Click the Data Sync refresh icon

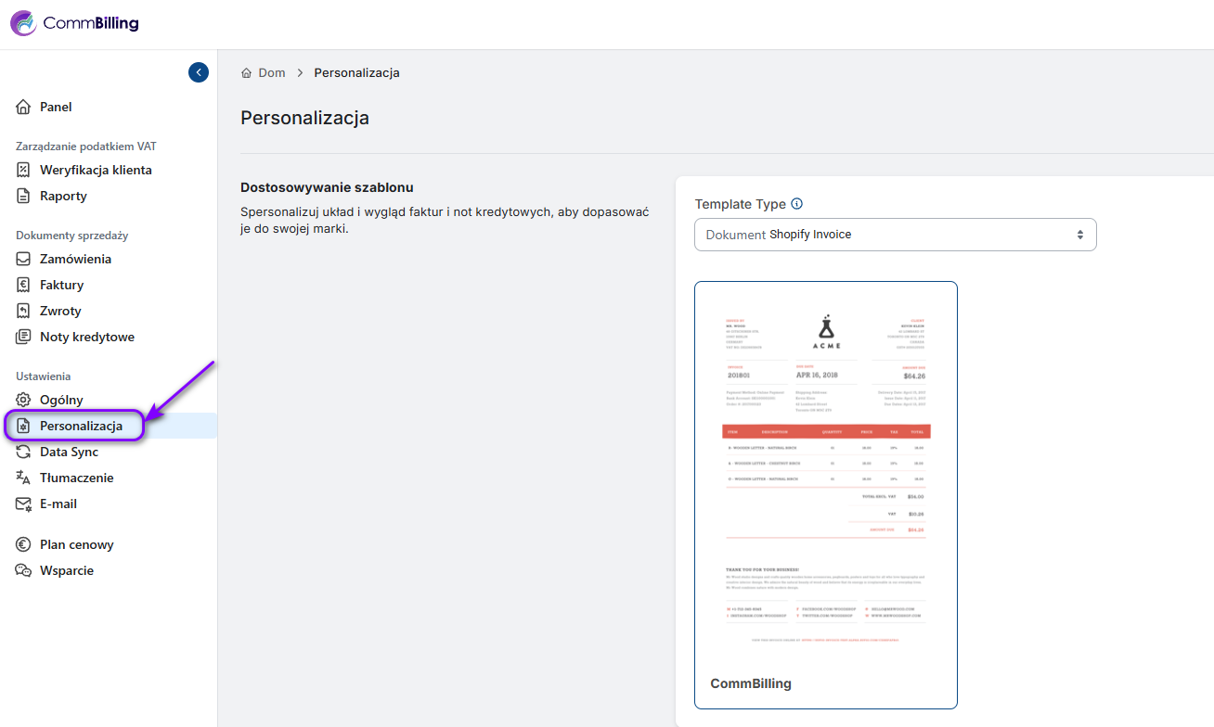point(24,452)
